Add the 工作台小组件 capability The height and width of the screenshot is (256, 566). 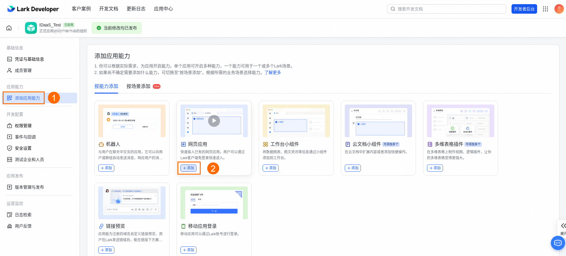coord(271,168)
